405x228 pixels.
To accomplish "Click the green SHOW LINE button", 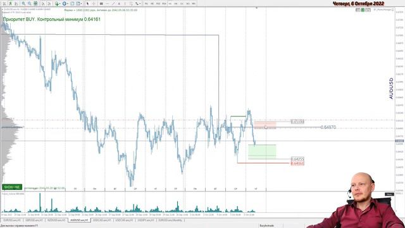I will [12, 187].
